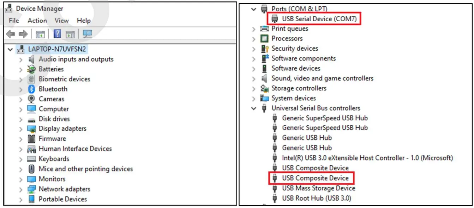The width and height of the screenshot is (474, 208).
Task: Open the File menu
Action: (13, 20)
